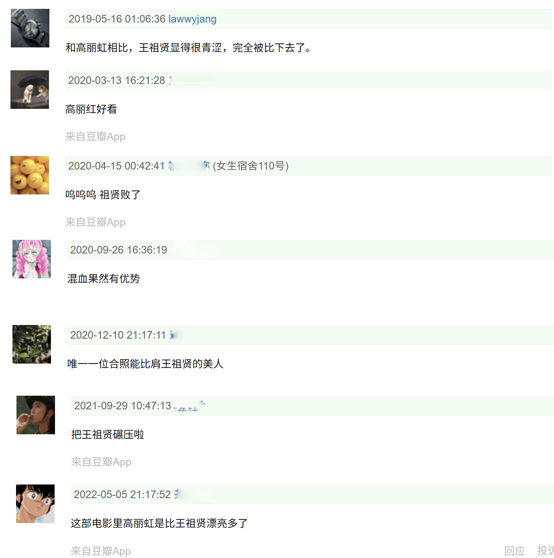Open lawwyjang's user profile link

[x=192, y=19]
